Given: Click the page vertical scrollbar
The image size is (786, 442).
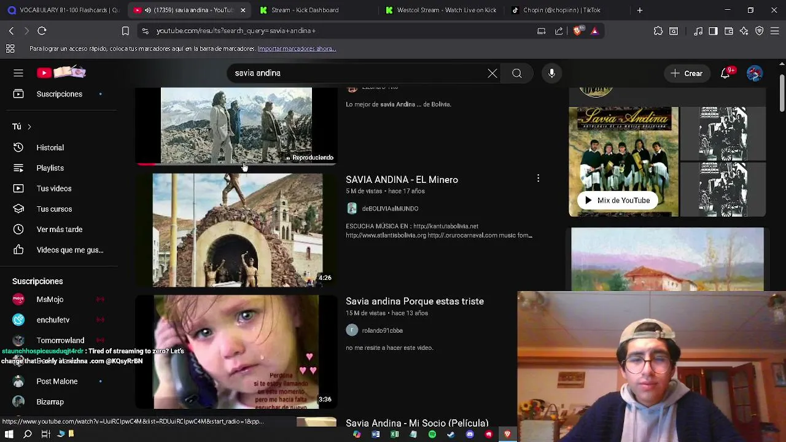Looking at the screenshot, I should [781, 92].
